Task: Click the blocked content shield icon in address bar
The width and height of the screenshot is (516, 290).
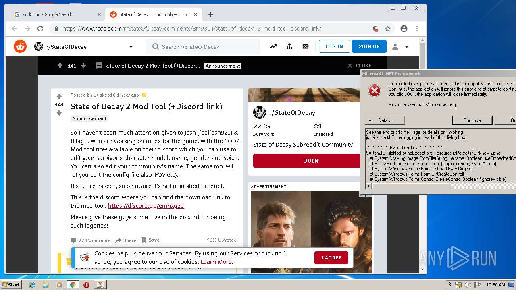Action: [x=375, y=29]
